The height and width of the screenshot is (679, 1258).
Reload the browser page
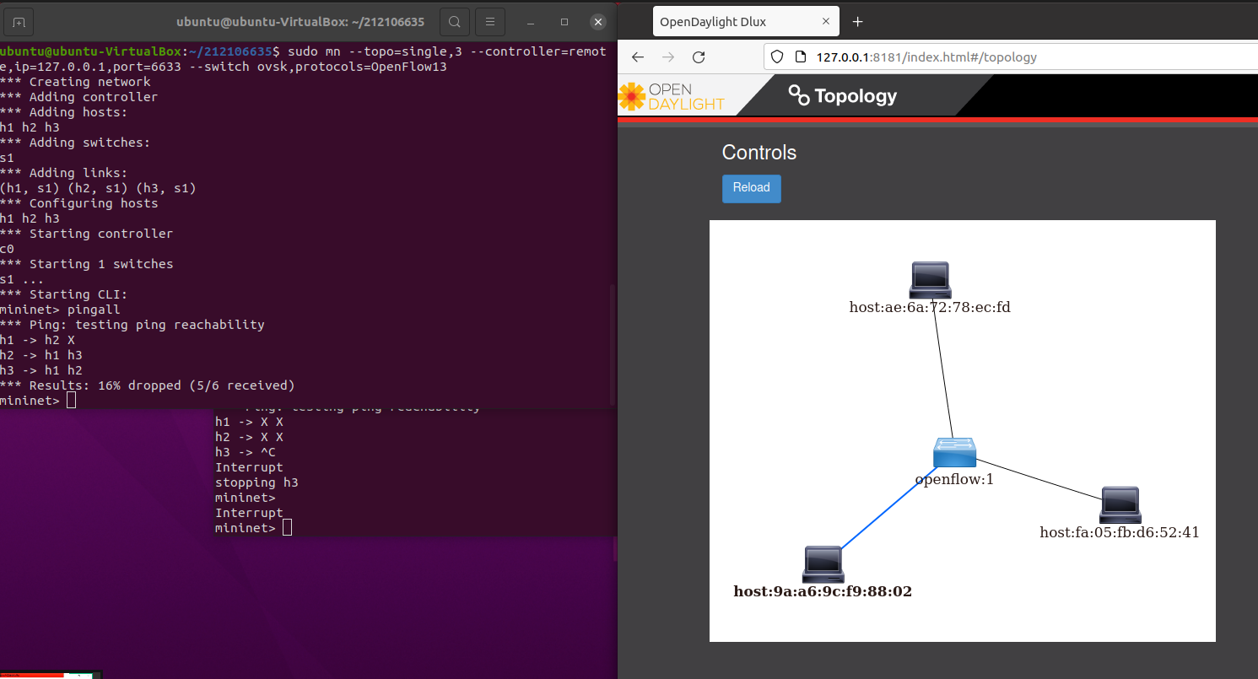(x=699, y=57)
